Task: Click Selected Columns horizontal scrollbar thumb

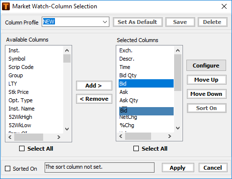Action: click(x=138, y=136)
